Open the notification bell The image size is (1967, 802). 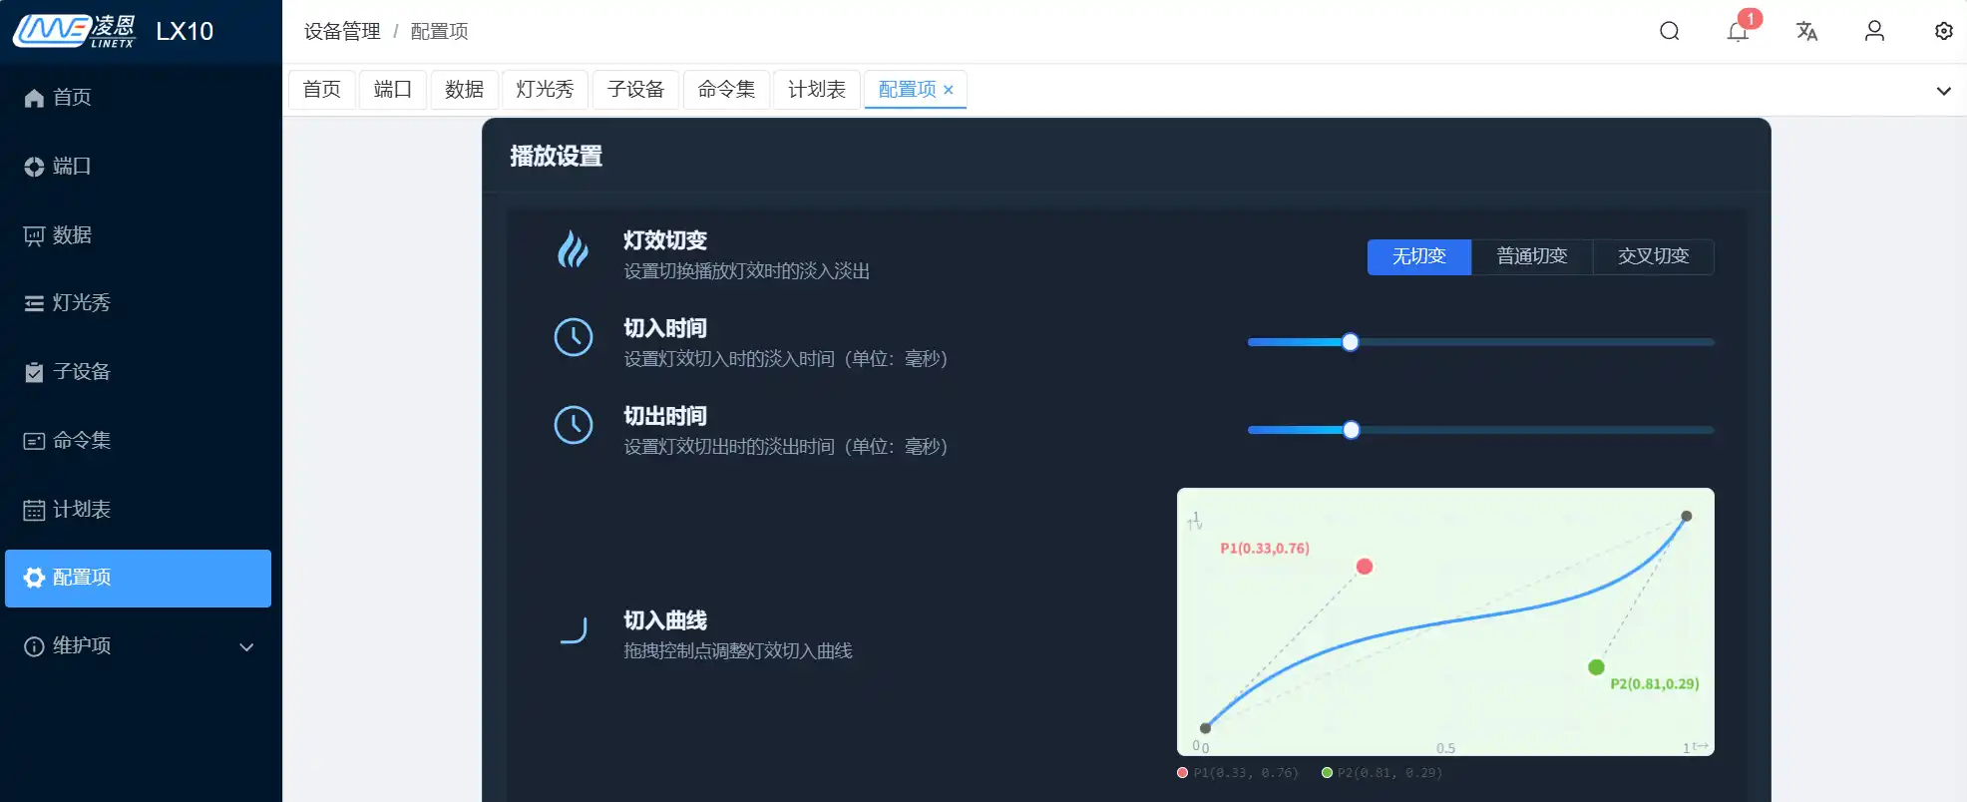[1738, 31]
